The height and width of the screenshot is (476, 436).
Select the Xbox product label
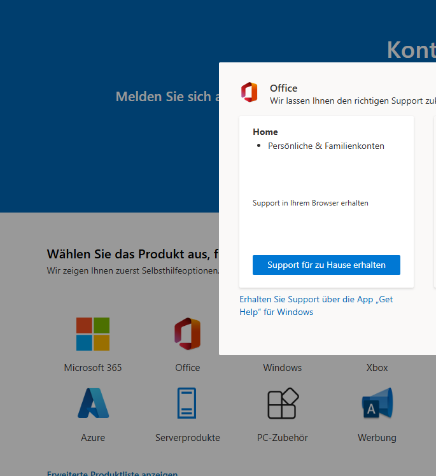point(377,368)
